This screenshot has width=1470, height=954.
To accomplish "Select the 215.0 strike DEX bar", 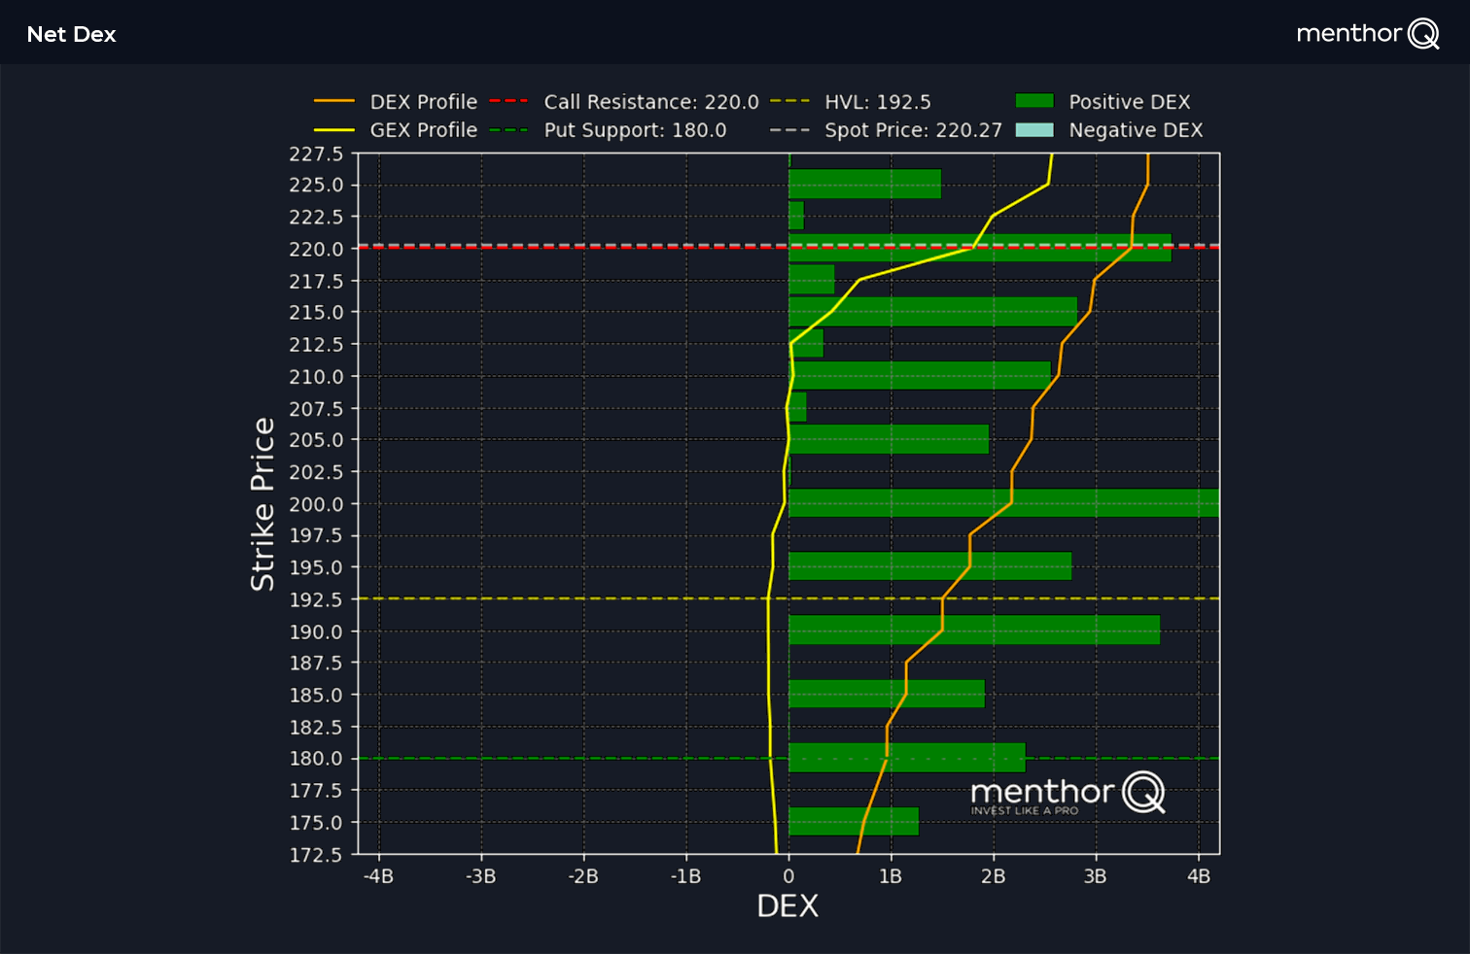I will [x=932, y=312].
